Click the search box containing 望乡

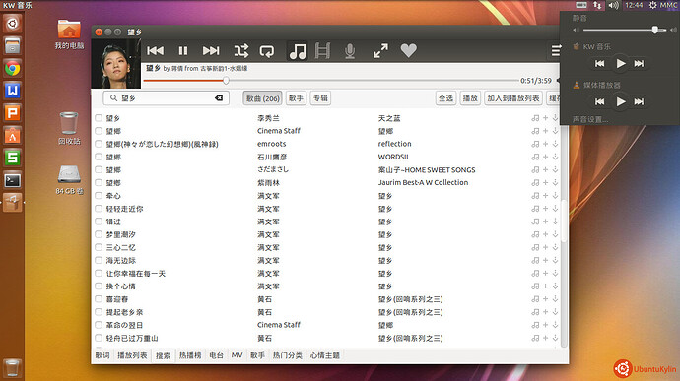pos(167,98)
